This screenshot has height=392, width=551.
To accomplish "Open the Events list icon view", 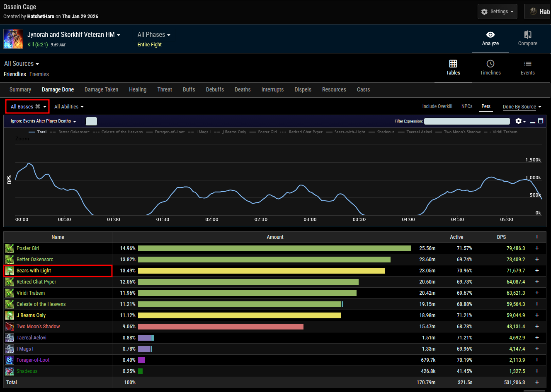I will point(527,64).
